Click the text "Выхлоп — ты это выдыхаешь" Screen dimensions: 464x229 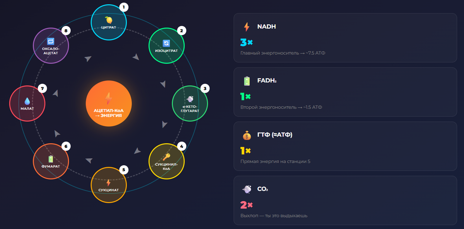pyautogui.click(x=274, y=215)
